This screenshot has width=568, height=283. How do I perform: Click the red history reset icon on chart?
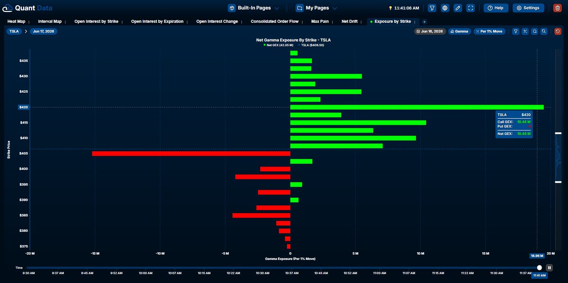point(558,31)
